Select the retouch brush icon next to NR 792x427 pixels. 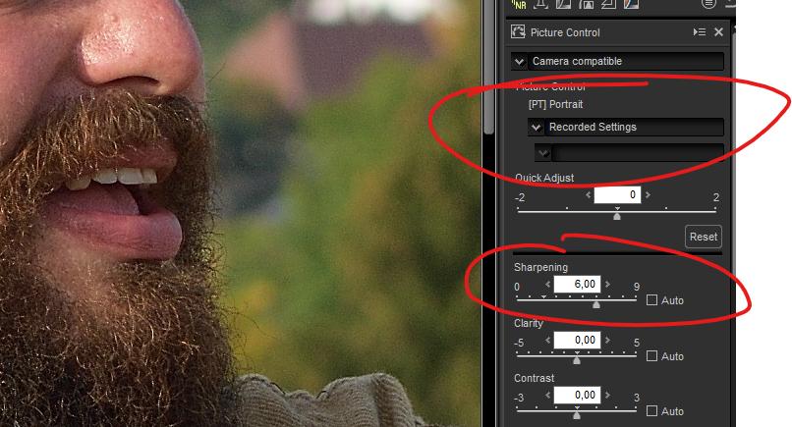(541, 4)
